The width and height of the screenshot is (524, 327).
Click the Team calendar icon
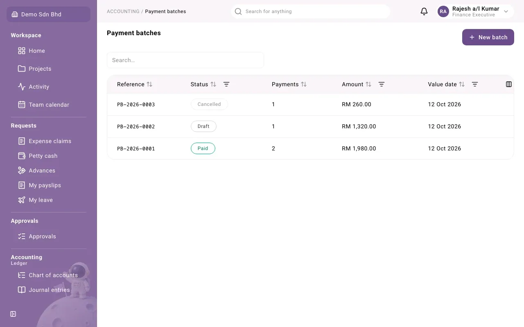point(22,105)
